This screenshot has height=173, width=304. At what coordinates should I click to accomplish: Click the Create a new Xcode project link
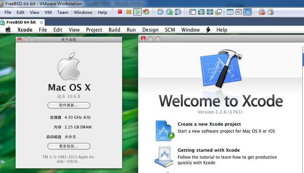[209, 124]
